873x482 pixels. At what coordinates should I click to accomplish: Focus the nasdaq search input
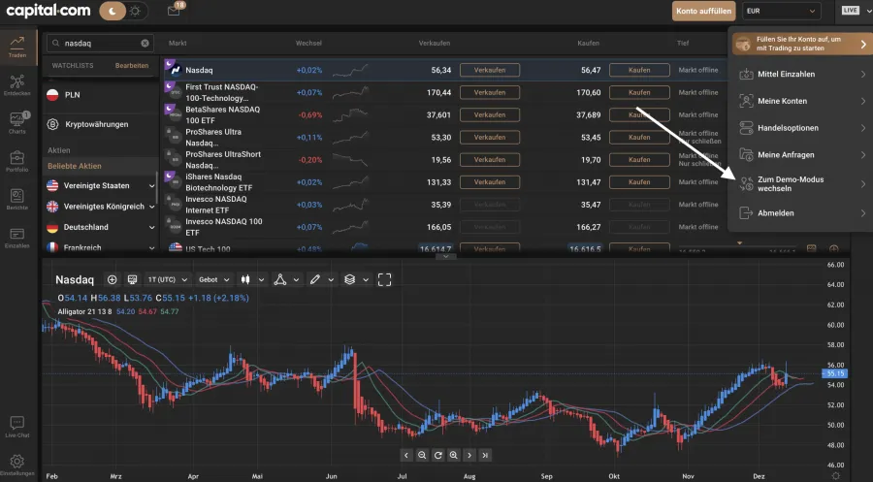point(101,43)
